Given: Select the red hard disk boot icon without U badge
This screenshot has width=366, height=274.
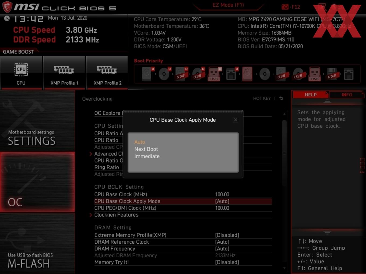Looking at the screenshot, I should 247,74.
